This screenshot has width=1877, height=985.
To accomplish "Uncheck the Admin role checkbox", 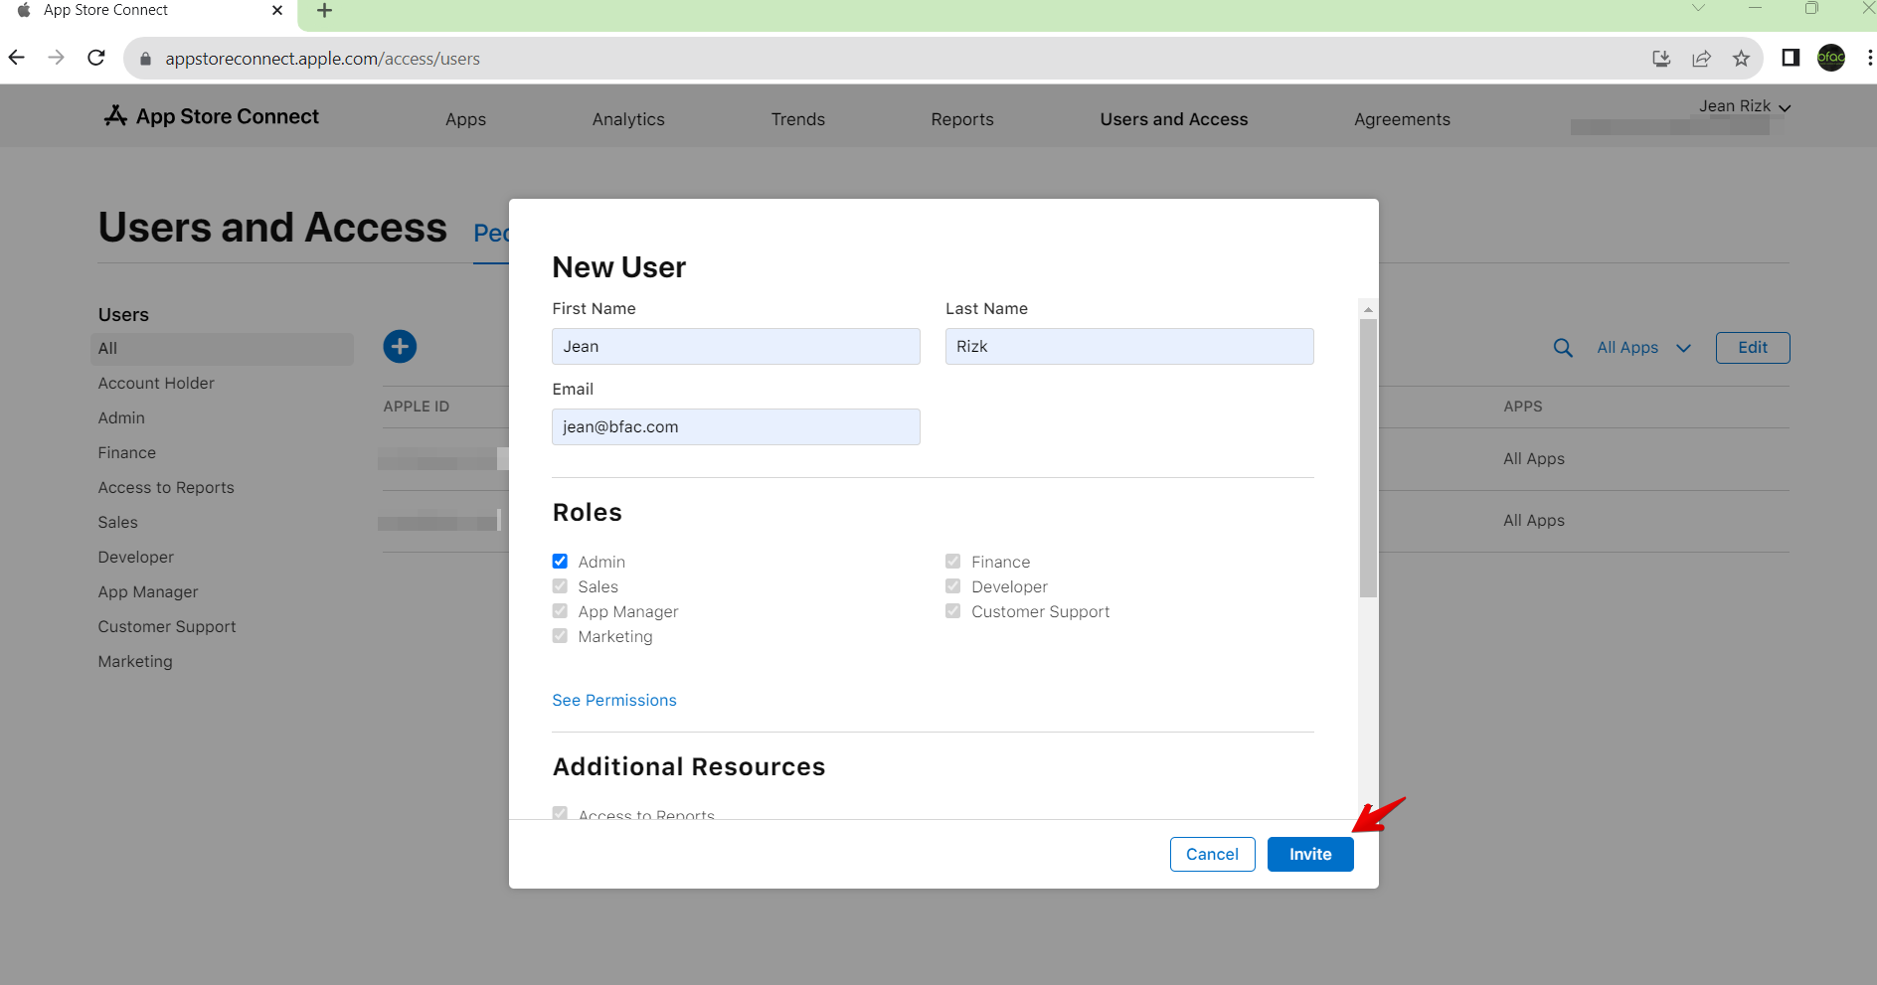I will coord(561,562).
